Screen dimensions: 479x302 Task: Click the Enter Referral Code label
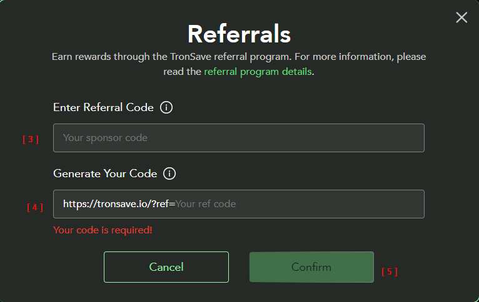(x=103, y=107)
